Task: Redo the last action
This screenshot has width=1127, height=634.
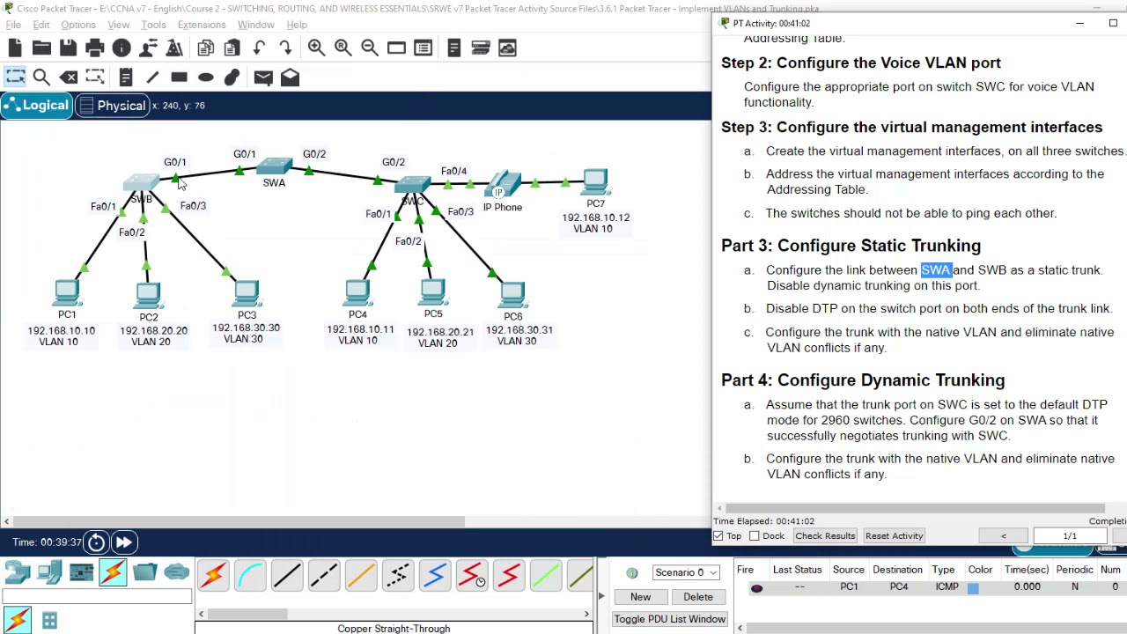Action: (285, 48)
